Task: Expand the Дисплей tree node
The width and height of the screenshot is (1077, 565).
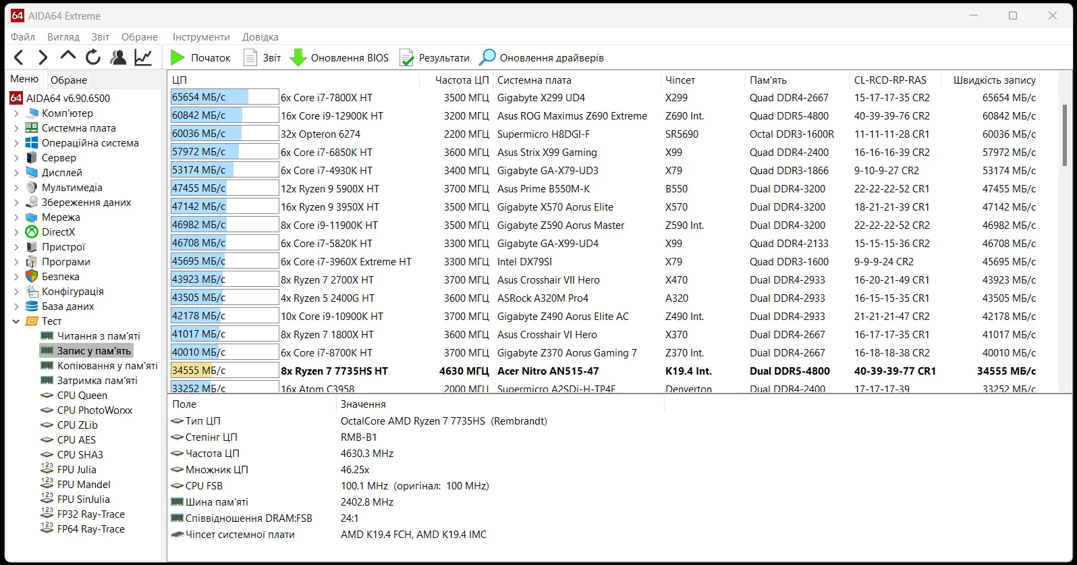Action: click(x=16, y=173)
